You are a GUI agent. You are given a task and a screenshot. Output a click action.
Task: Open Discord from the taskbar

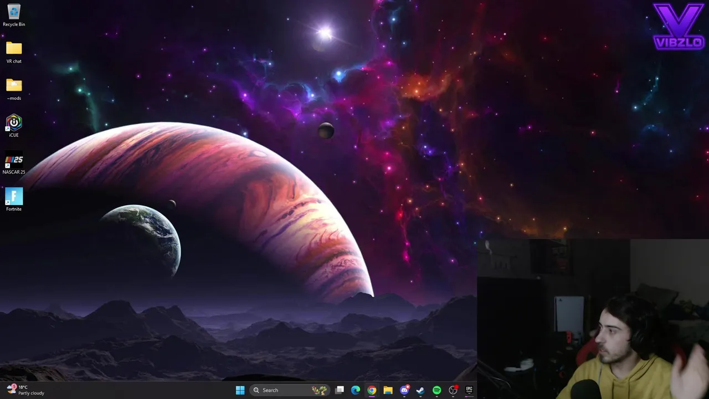[404, 390]
